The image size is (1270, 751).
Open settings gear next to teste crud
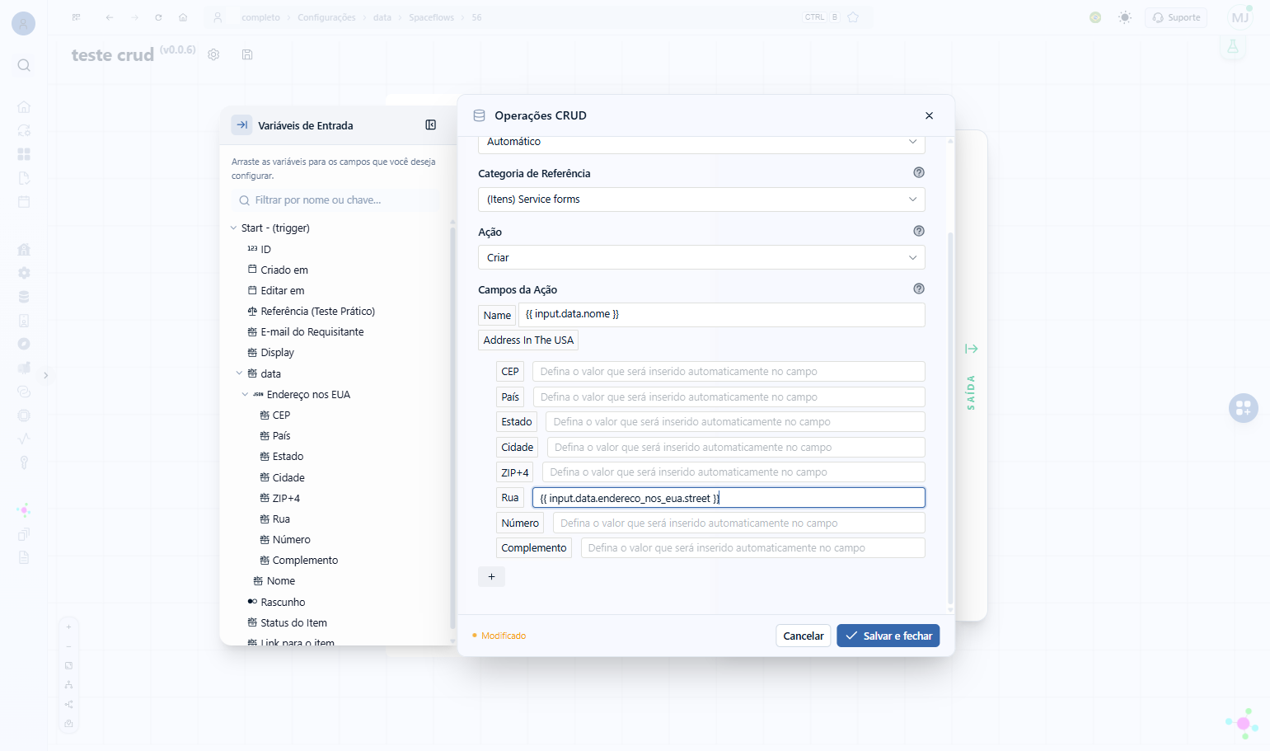tap(213, 54)
